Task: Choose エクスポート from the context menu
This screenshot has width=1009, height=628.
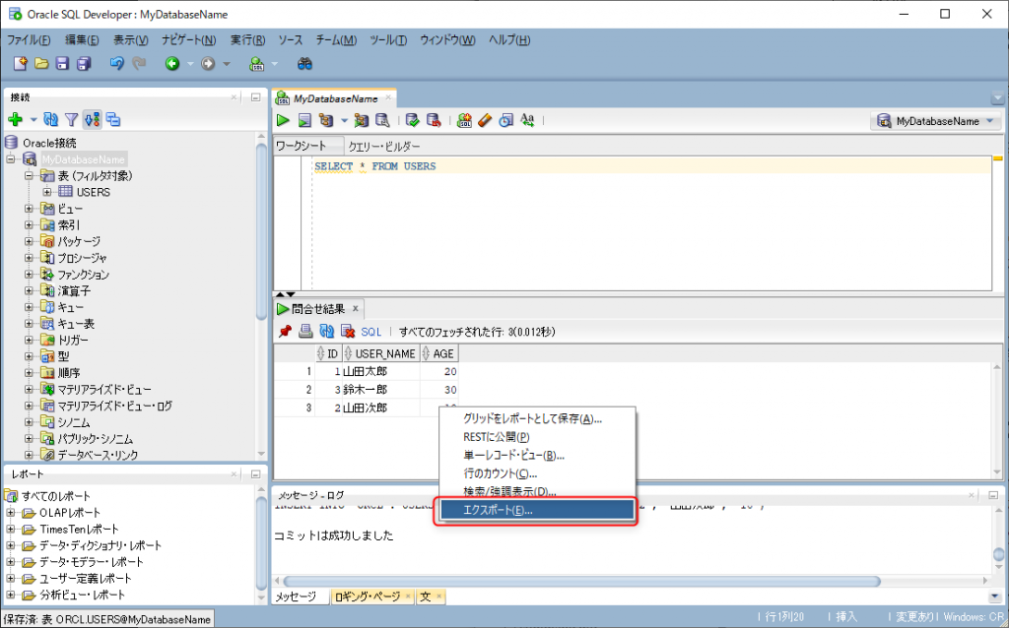Action: [537, 510]
